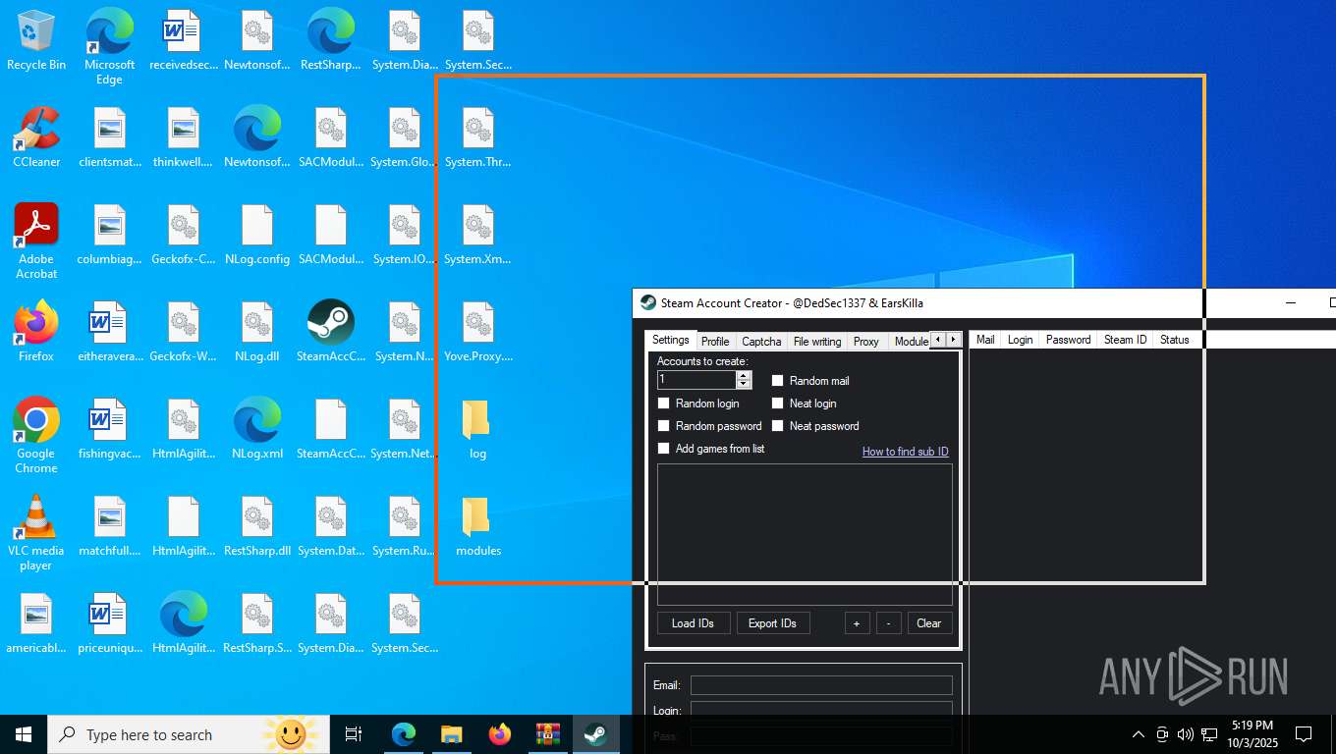Click inside the games sub ID list box
The image size is (1336, 754).
coord(805,534)
